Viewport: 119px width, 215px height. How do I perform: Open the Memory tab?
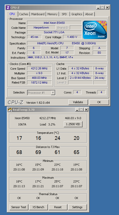click(52, 14)
